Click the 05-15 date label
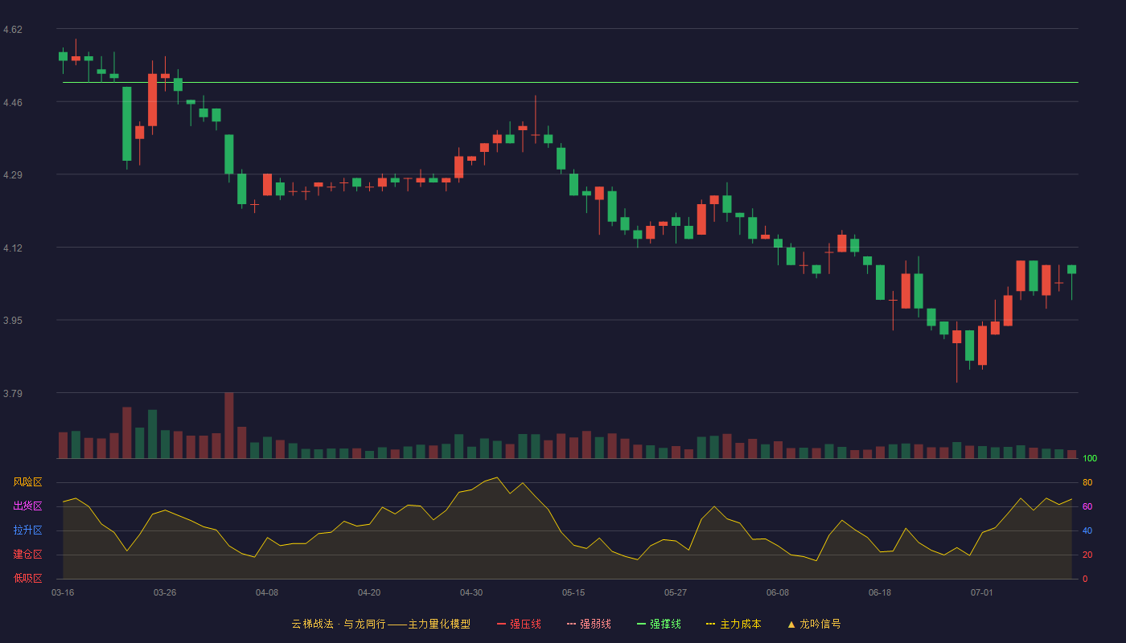The image size is (1126, 643). [x=573, y=592]
